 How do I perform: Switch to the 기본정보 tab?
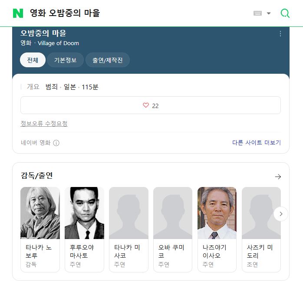pos(65,60)
